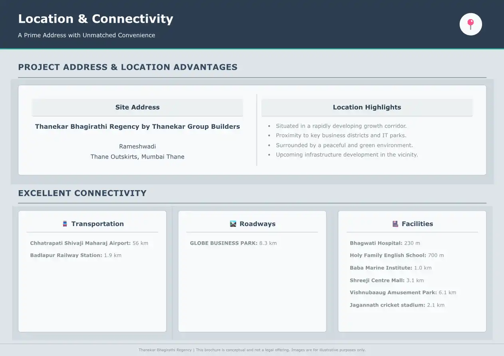Click the footer disclaimer text
504x356 pixels.
252,350
